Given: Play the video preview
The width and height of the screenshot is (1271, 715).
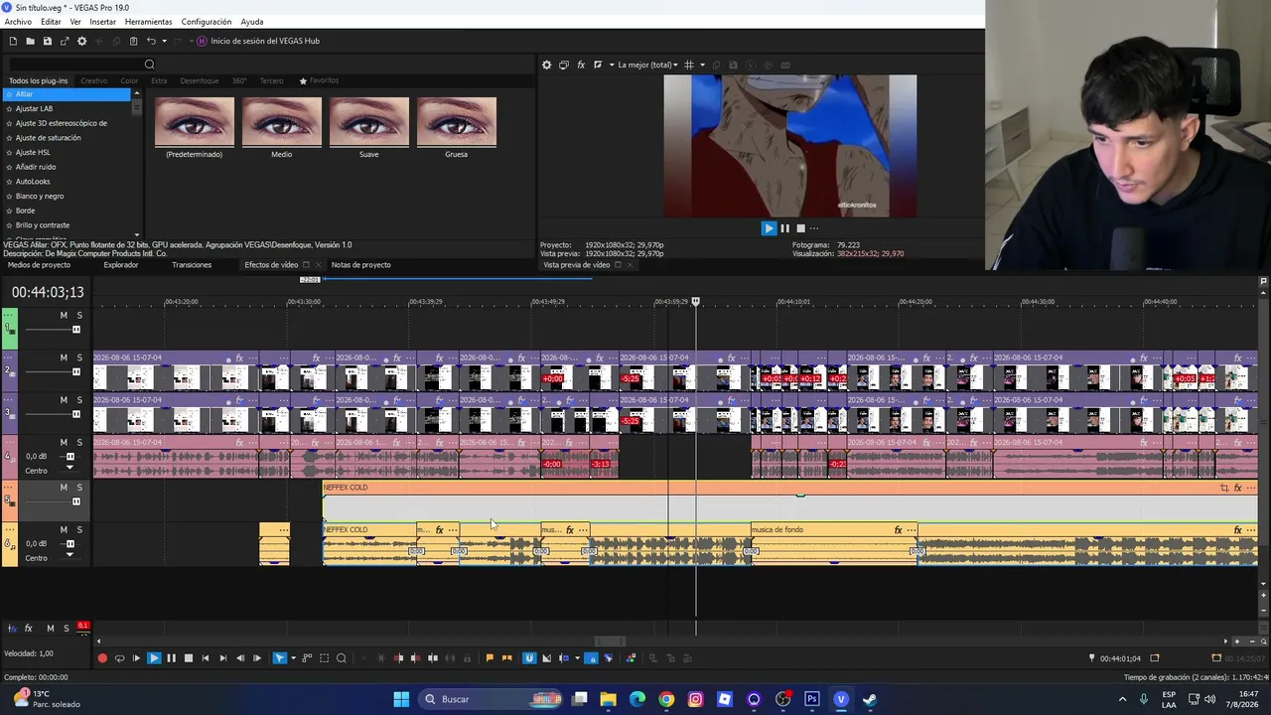Looking at the screenshot, I should pos(769,228).
